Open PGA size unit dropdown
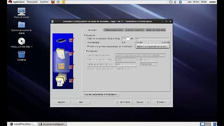Viewport: 224px width, 126px height. pyautogui.click(x=149, y=64)
